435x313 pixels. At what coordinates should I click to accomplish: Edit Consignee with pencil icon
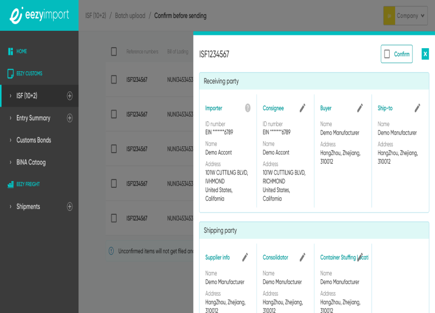[303, 108]
